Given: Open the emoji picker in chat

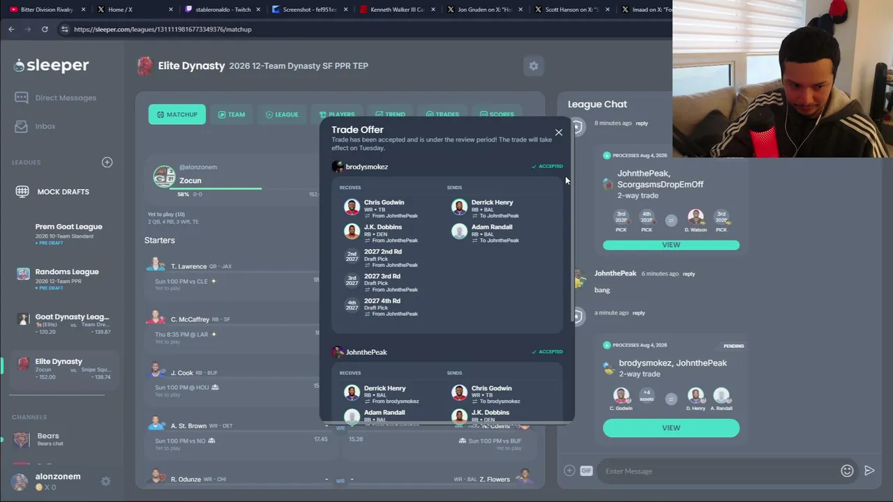Looking at the screenshot, I should (847, 471).
